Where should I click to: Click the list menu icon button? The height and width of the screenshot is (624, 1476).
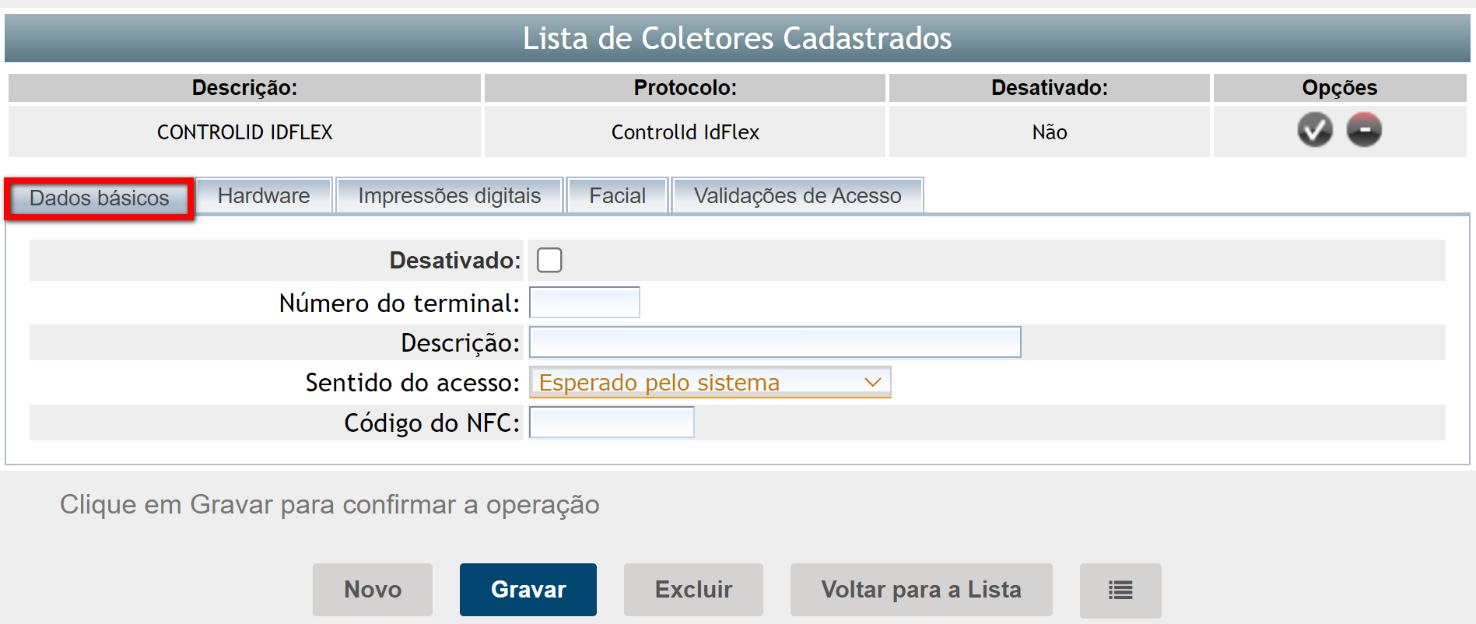1120,590
